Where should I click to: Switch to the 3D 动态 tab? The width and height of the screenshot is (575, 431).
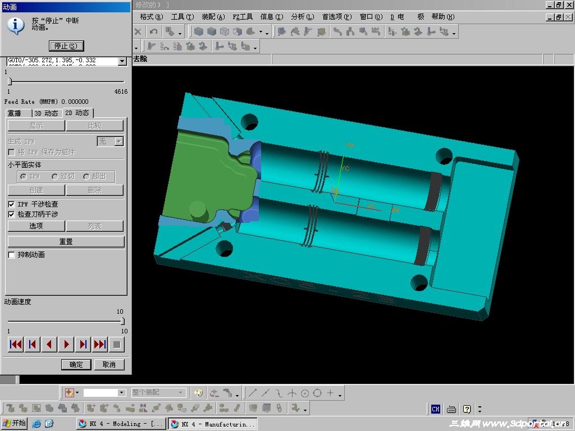point(47,113)
